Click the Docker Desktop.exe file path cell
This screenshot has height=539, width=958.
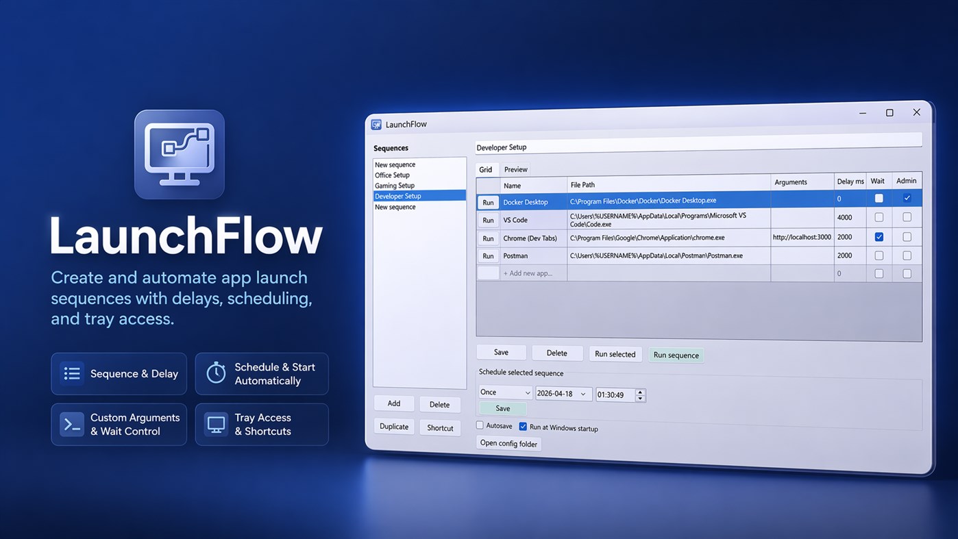pos(669,201)
